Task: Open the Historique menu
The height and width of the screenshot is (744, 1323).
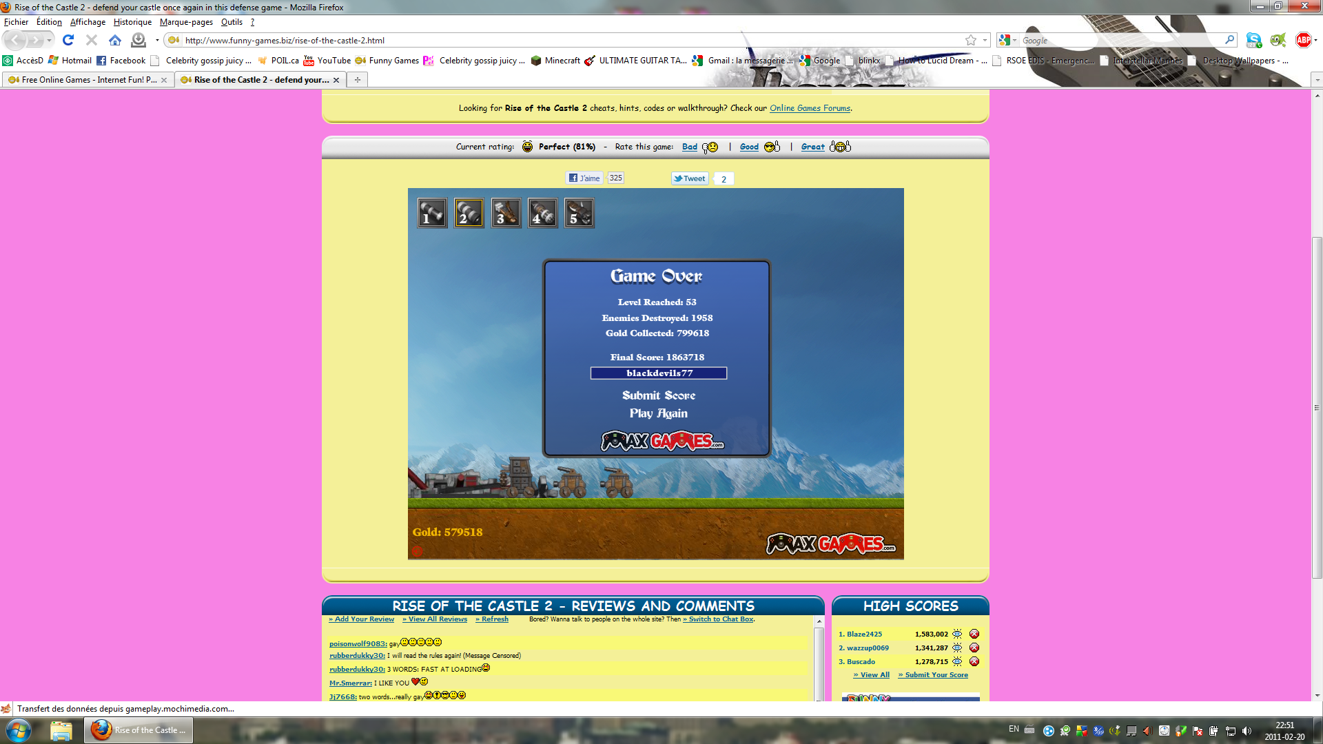Action: 132,22
